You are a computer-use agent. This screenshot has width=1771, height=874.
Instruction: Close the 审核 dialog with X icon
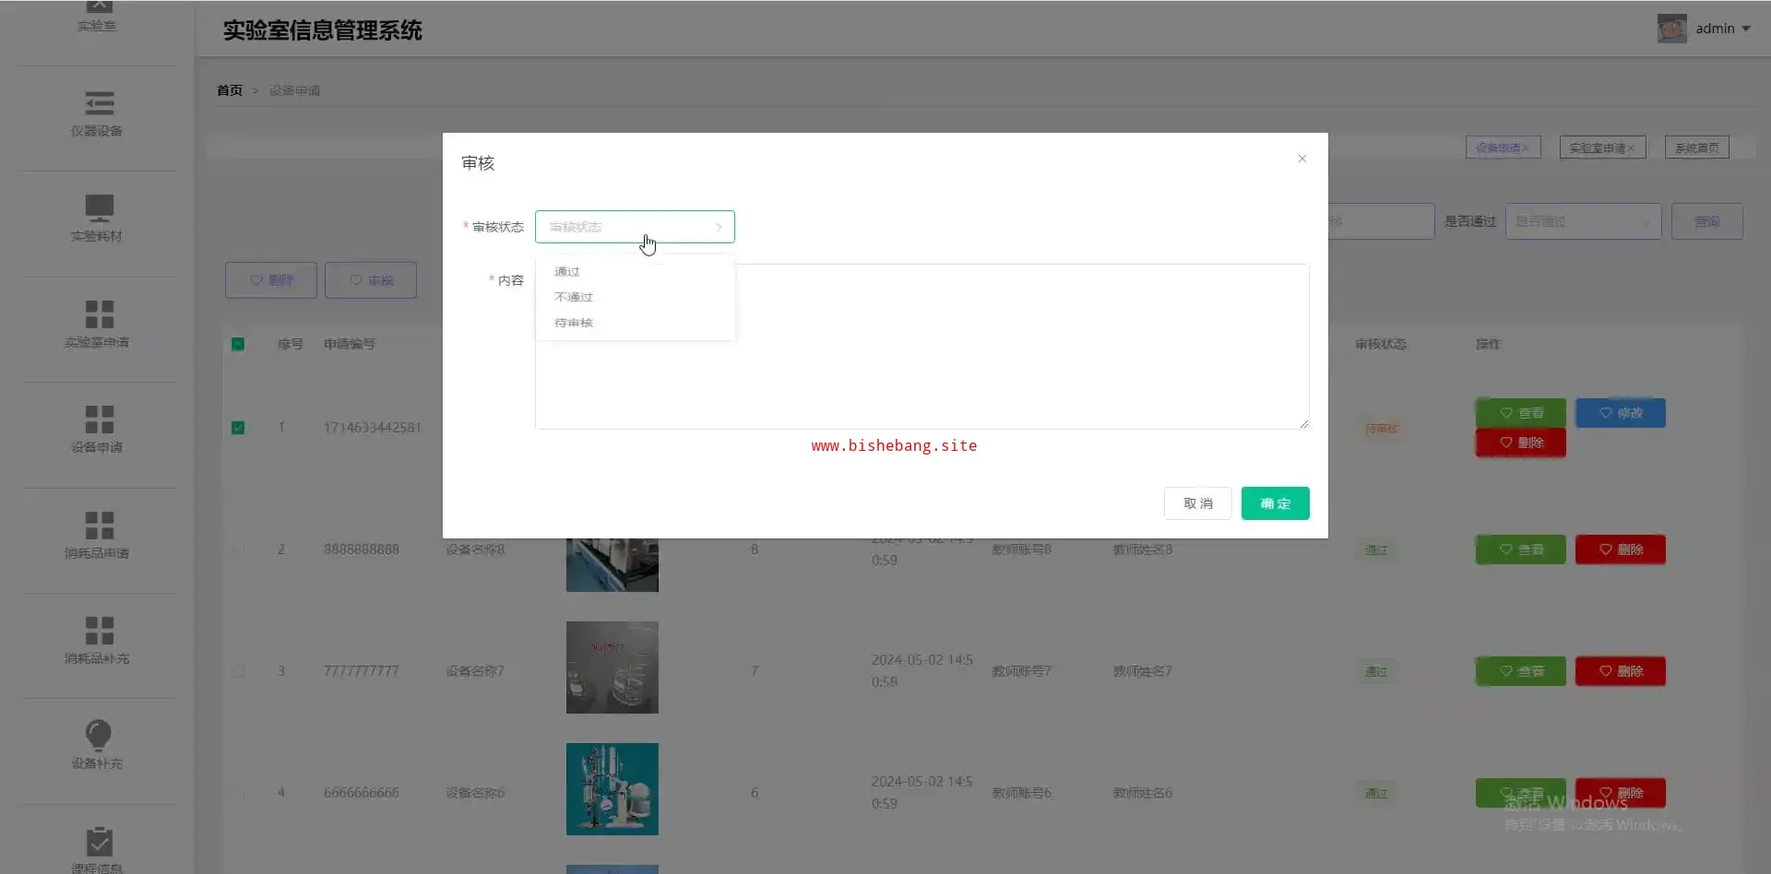coord(1302,159)
